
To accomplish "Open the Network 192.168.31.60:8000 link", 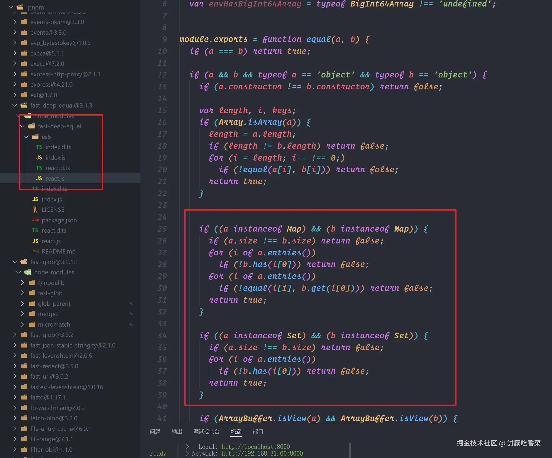I will click(262, 453).
